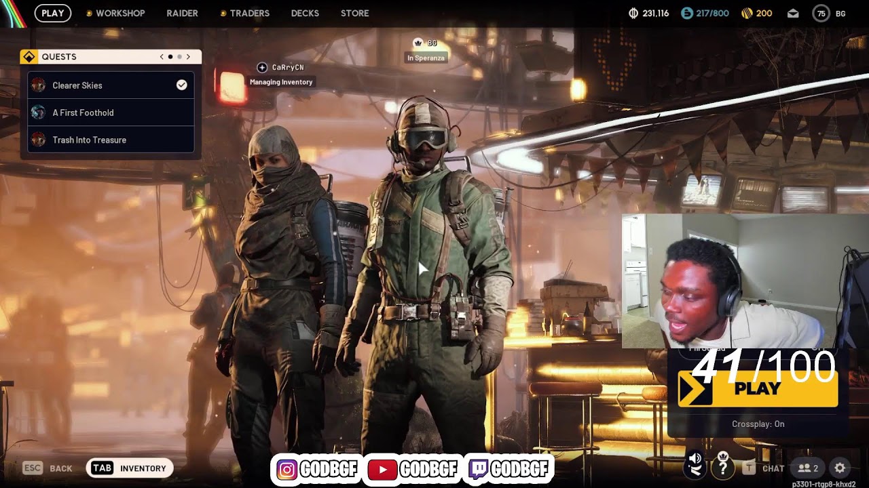Click the 231,116 coin balance text
This screenshot has height=488, width=869.
click(655, 13)
